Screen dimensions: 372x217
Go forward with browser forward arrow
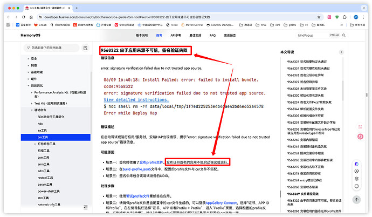(x=16, y=17)
